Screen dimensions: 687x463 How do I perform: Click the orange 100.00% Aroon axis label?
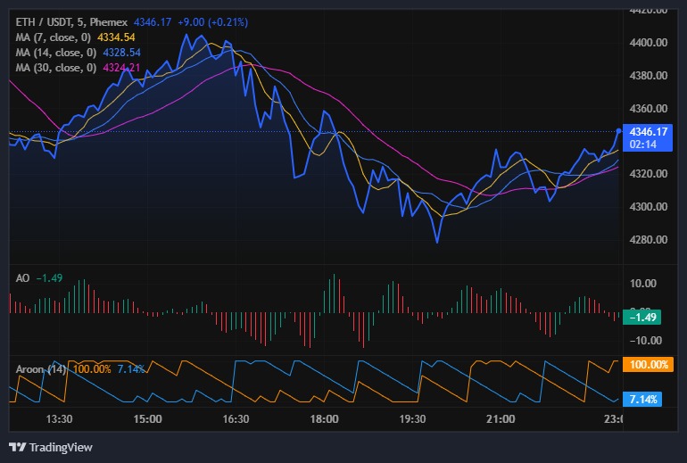click(648, 365)
